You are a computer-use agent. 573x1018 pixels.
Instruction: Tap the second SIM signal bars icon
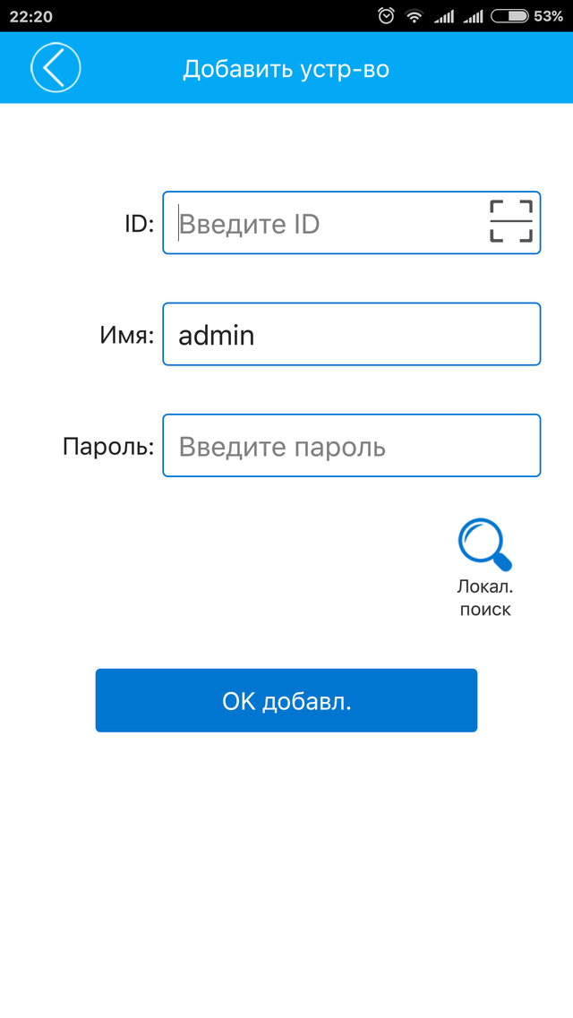point(474,16)
